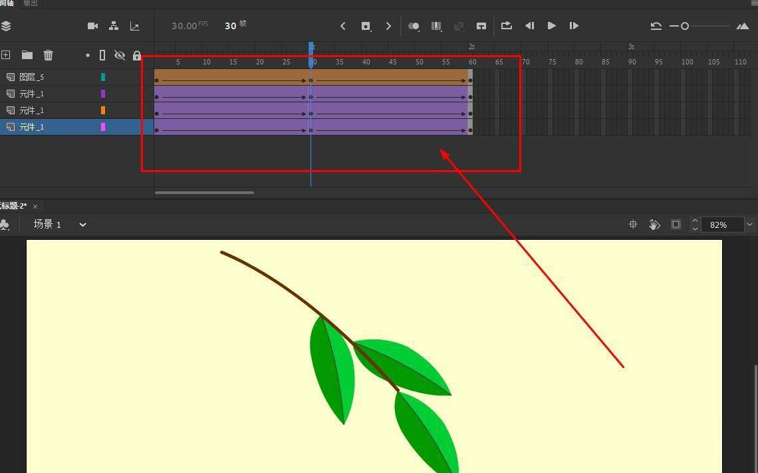The height and width of the screenshot is (473, 758).
Task: Click the current frame number field
Action: tap(231, 26)
